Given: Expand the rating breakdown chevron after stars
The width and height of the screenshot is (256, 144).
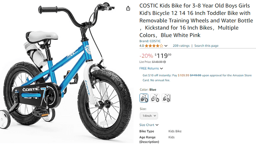Looking at the screenshot, I should click(166, 46).
